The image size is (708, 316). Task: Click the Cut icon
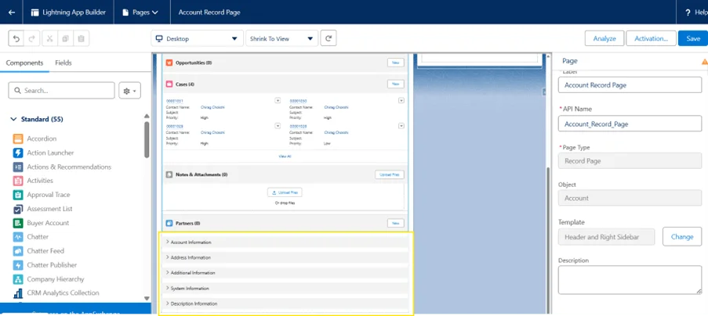click(49, 38)
